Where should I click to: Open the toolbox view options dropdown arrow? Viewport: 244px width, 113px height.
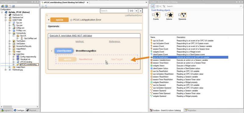160,6
